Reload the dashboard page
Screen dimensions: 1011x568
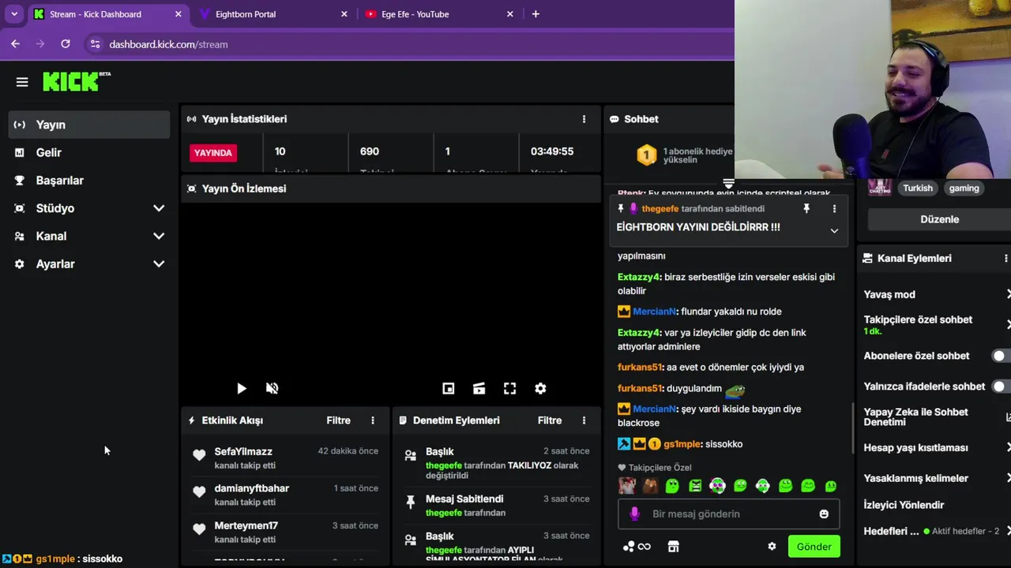pos(66,44)
